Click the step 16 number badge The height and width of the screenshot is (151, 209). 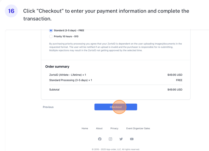tap(11, 11)
